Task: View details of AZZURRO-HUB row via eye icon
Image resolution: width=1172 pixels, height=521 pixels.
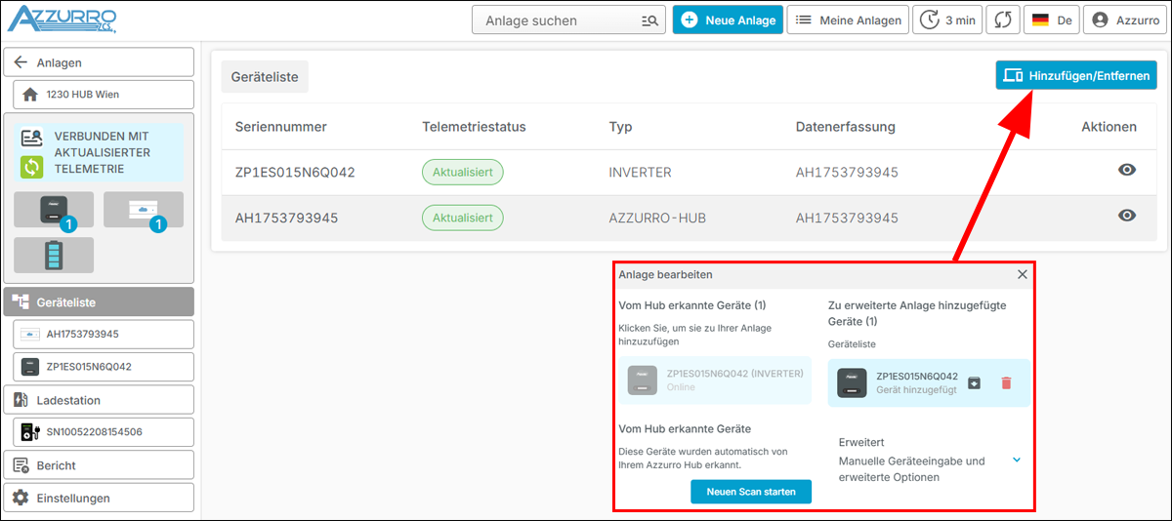Action: coord(1127,216)
